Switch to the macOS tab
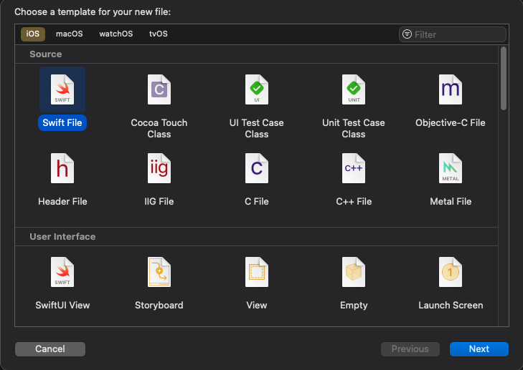523x370 pixels. [x=70, y=34]
